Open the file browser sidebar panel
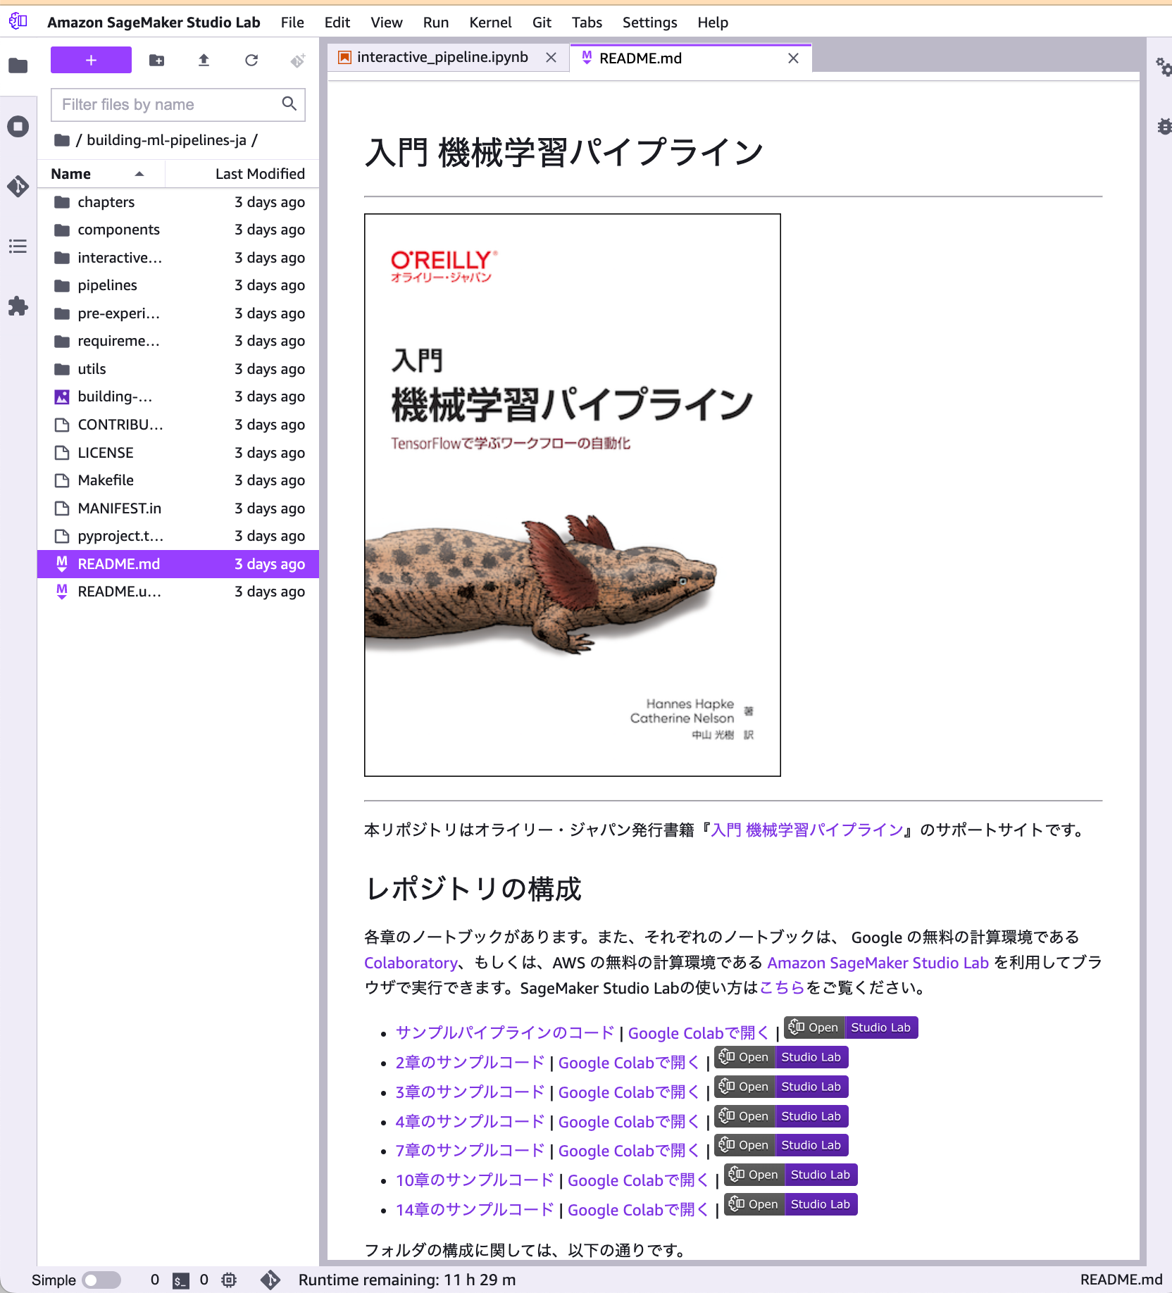1172x1293 pixels. click(x=18, y=65)
